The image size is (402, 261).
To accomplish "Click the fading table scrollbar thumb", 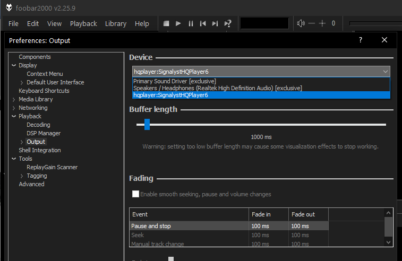I will (388, 227).
